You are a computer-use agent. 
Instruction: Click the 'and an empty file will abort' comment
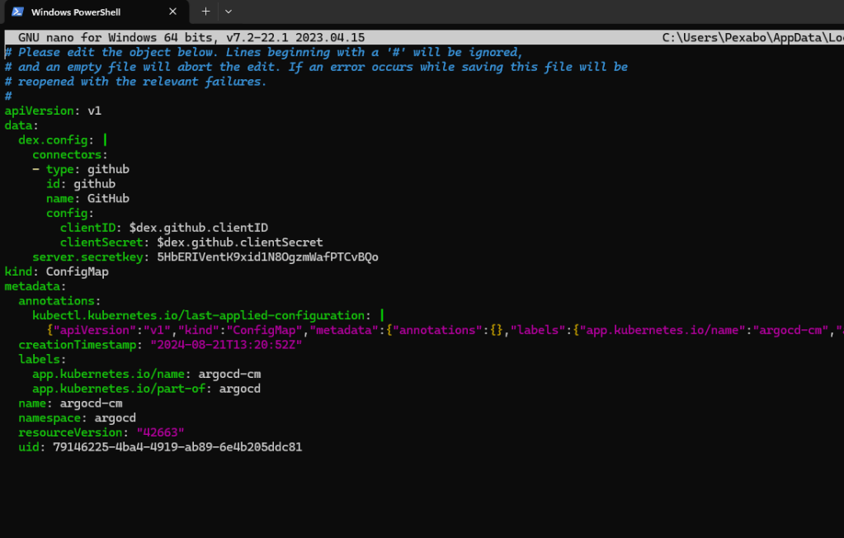(x=316, y=67)
